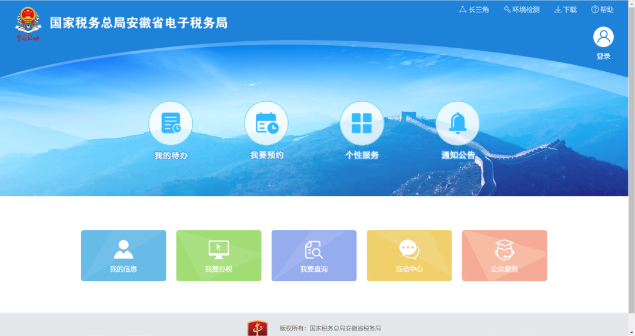This screenshot has width=635, height=336.
Task: Open 下载 top link
Action: [x=566, y=10]
